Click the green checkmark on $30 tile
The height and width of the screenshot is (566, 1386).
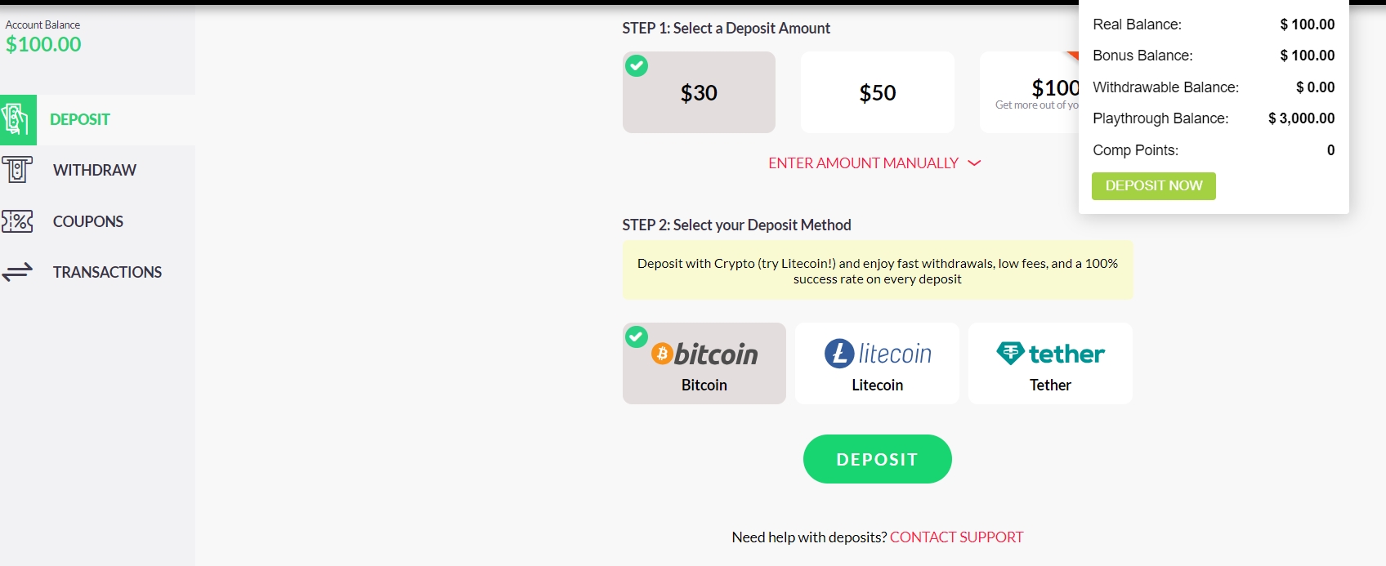(637, 65)
